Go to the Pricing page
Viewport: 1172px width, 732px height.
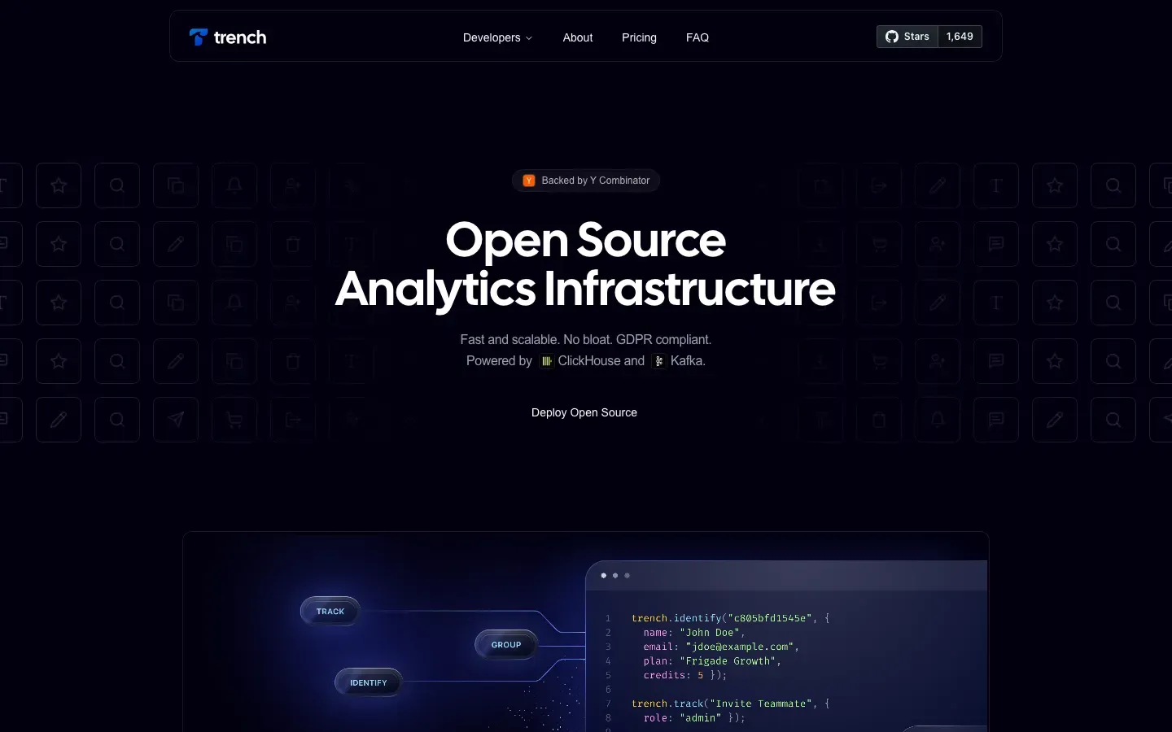[x=639, y=37]
